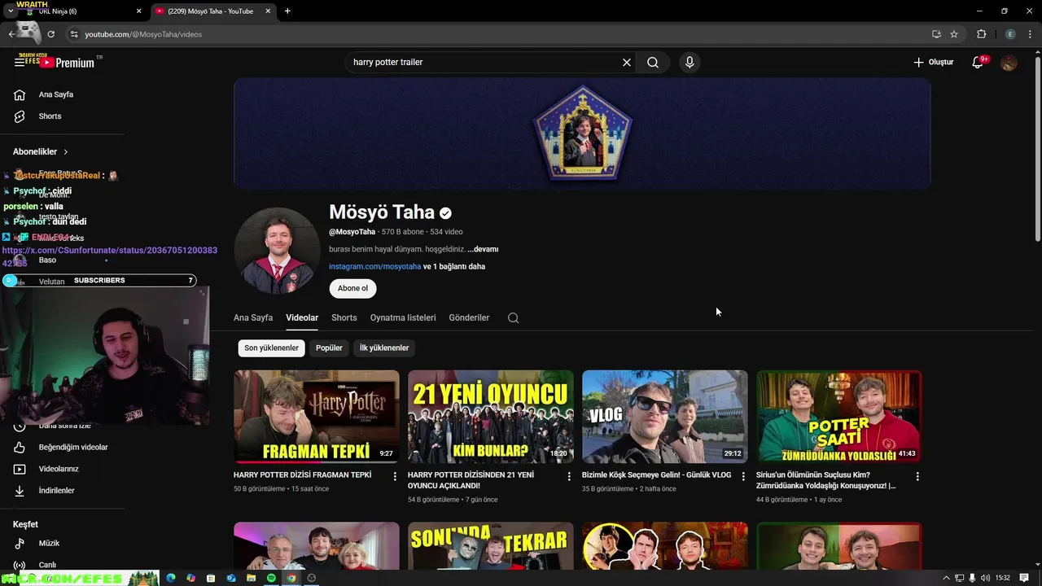This screenshot has width=1042, height=586.
Task: Open options for 21 YENİ OYUNCU AÇIKLANDI video
Action: pos(569,476)
